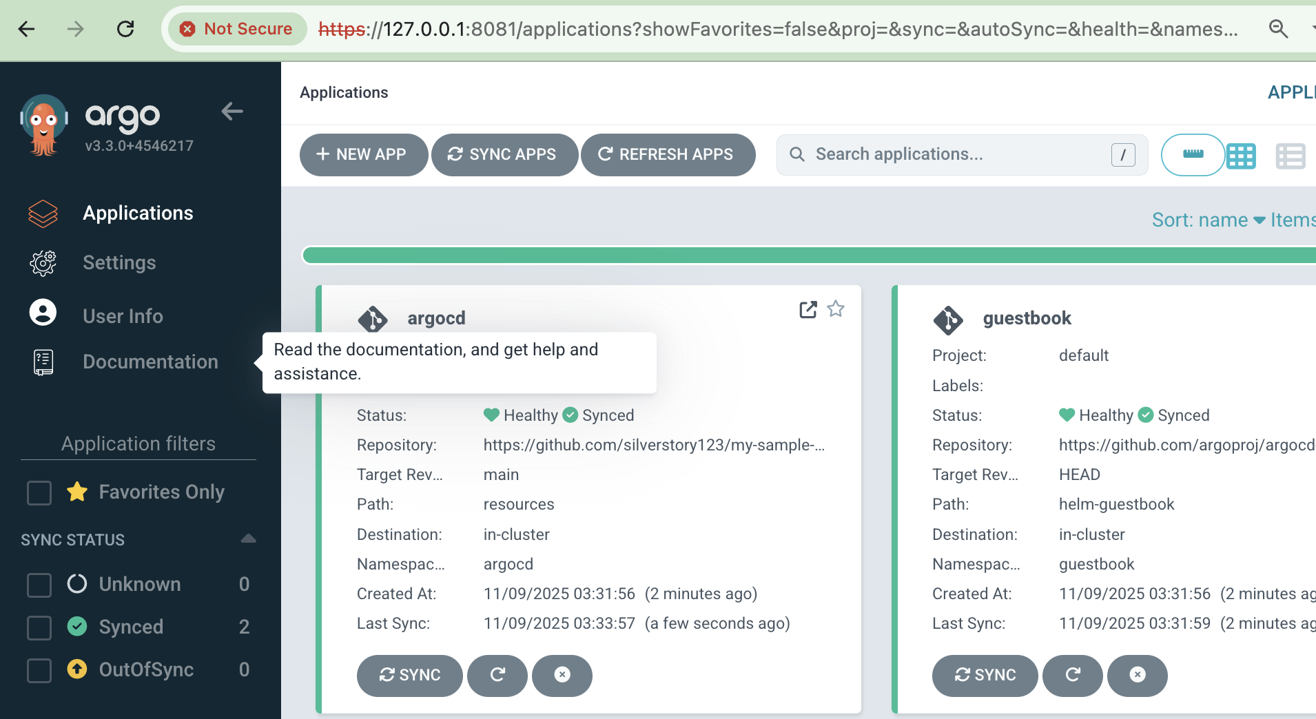Open the argocd application title
The image size is (1316, 719).
[x=436, y=318]
